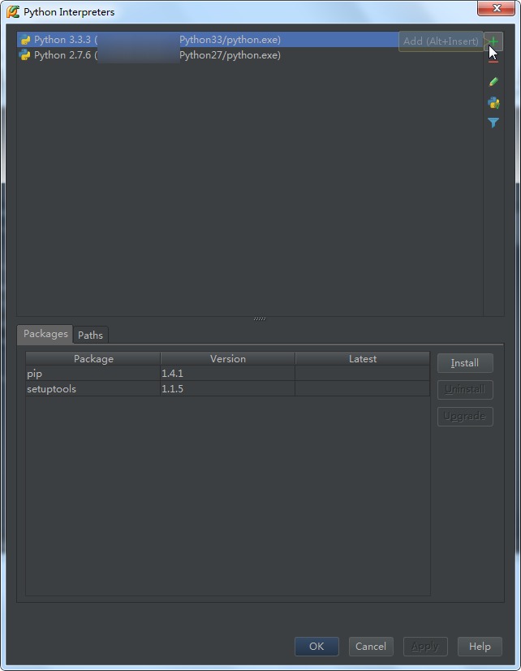Click the green plus Add interpreter icon
This screenshot has width=521, height=671.
click(x=493, y=41)
